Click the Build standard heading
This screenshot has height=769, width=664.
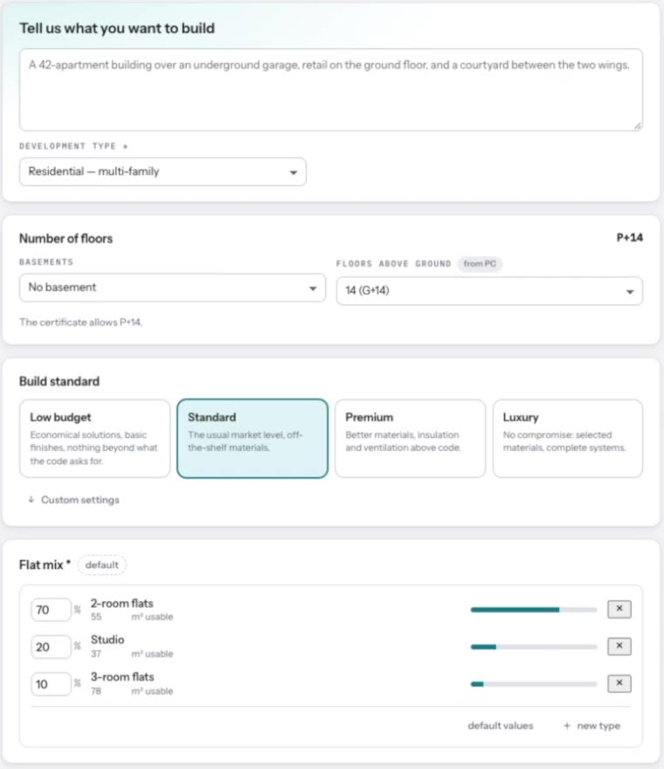(59, 381)
